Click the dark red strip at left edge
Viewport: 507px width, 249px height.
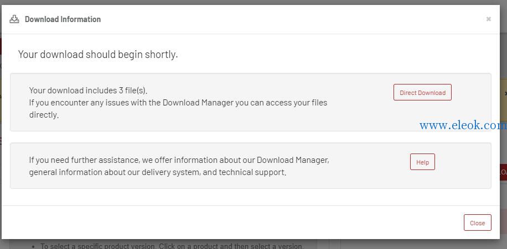pyautogui.click(x=1, y=46)
